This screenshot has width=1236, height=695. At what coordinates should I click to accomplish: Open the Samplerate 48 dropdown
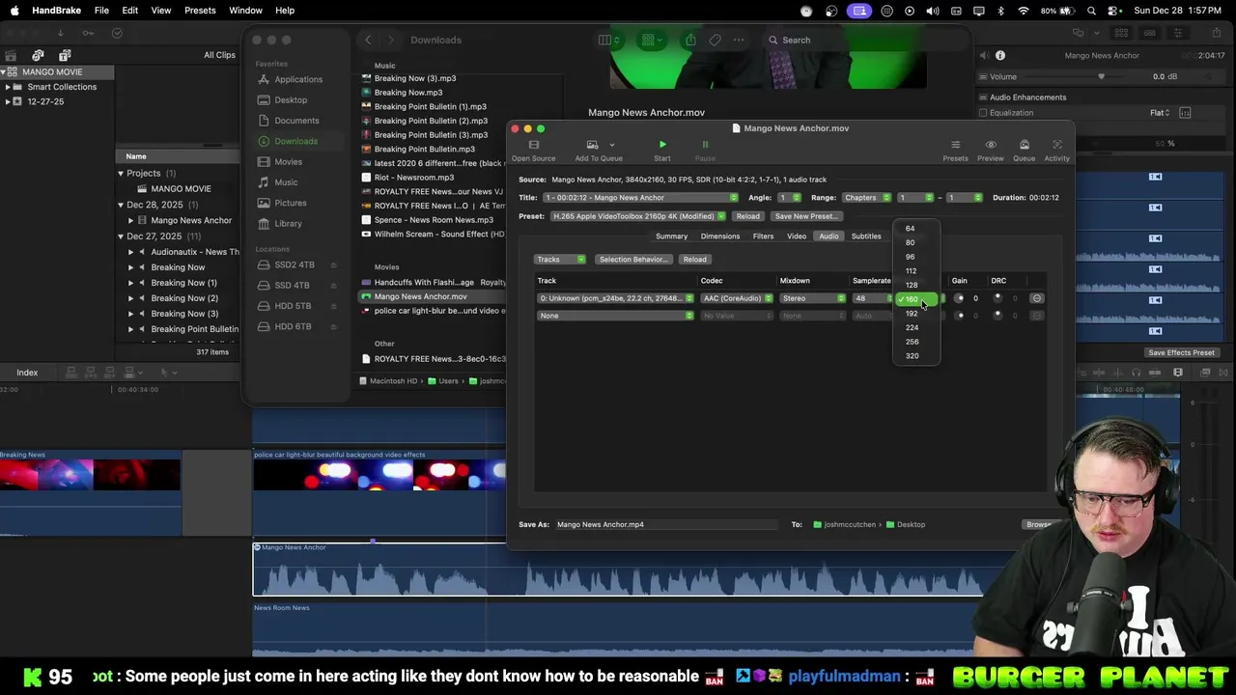[873, 298]
